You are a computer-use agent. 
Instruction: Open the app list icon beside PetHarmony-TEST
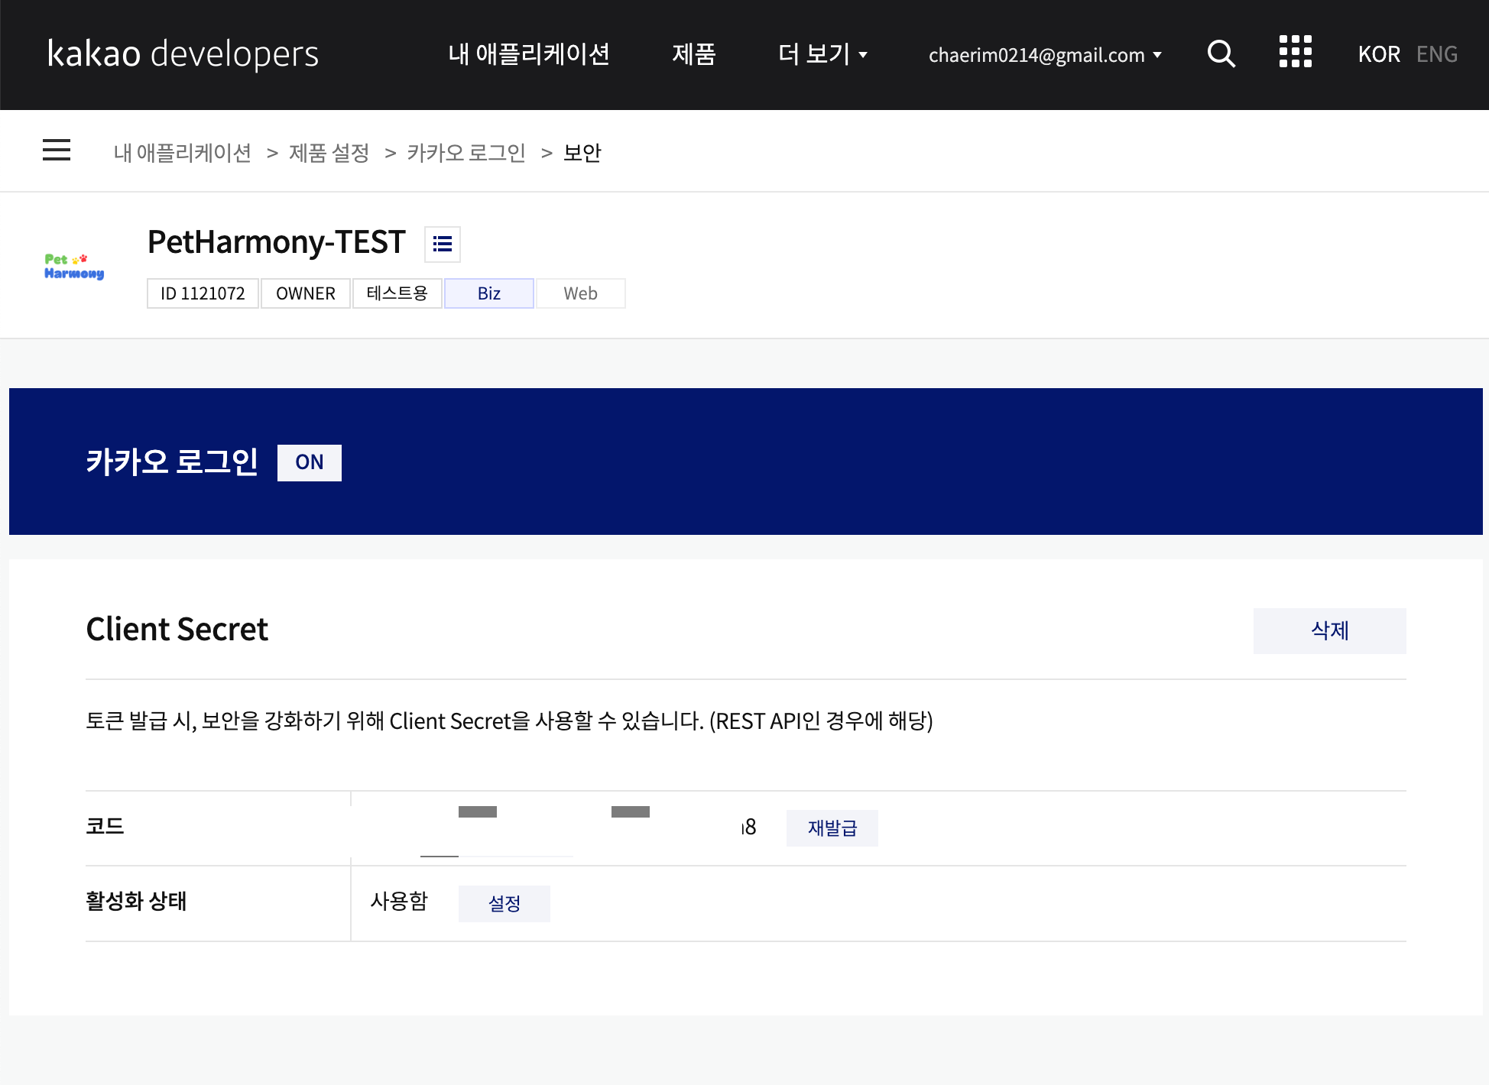click(x=443, y=245)
